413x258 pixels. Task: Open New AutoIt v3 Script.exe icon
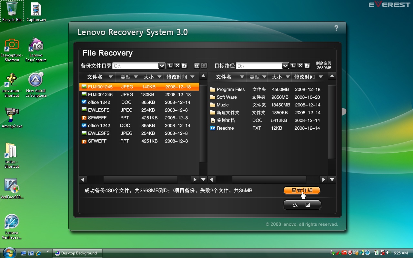(x=36, y=85)
